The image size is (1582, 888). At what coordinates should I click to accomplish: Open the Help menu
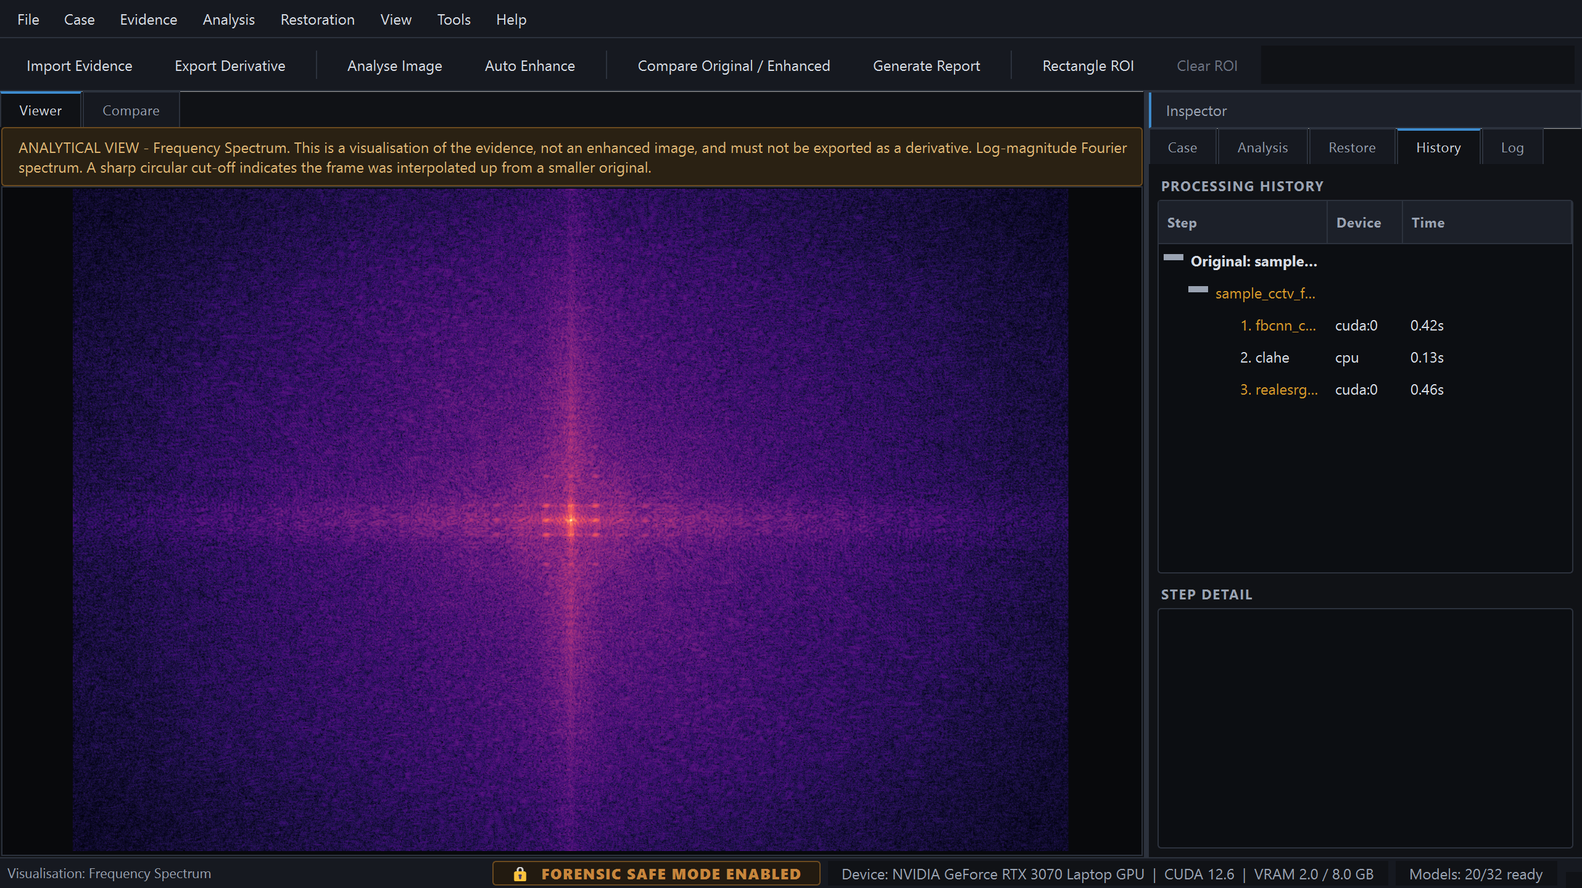(511, 19)
